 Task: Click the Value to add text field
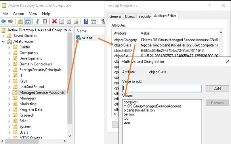(162, 88)
